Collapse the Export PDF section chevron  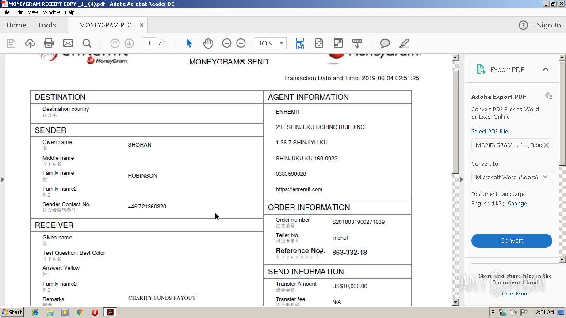click(546, 69)
